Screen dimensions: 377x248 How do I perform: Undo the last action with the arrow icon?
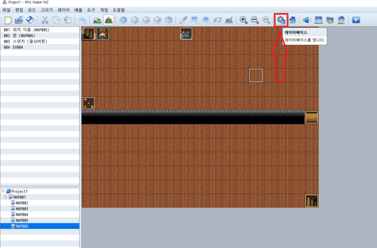(x=83, y=20)
